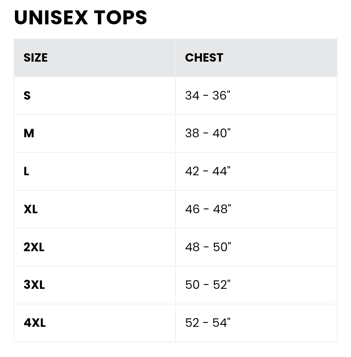Select the L size label
The image size is (351, 357).
[x=26, y=171]
